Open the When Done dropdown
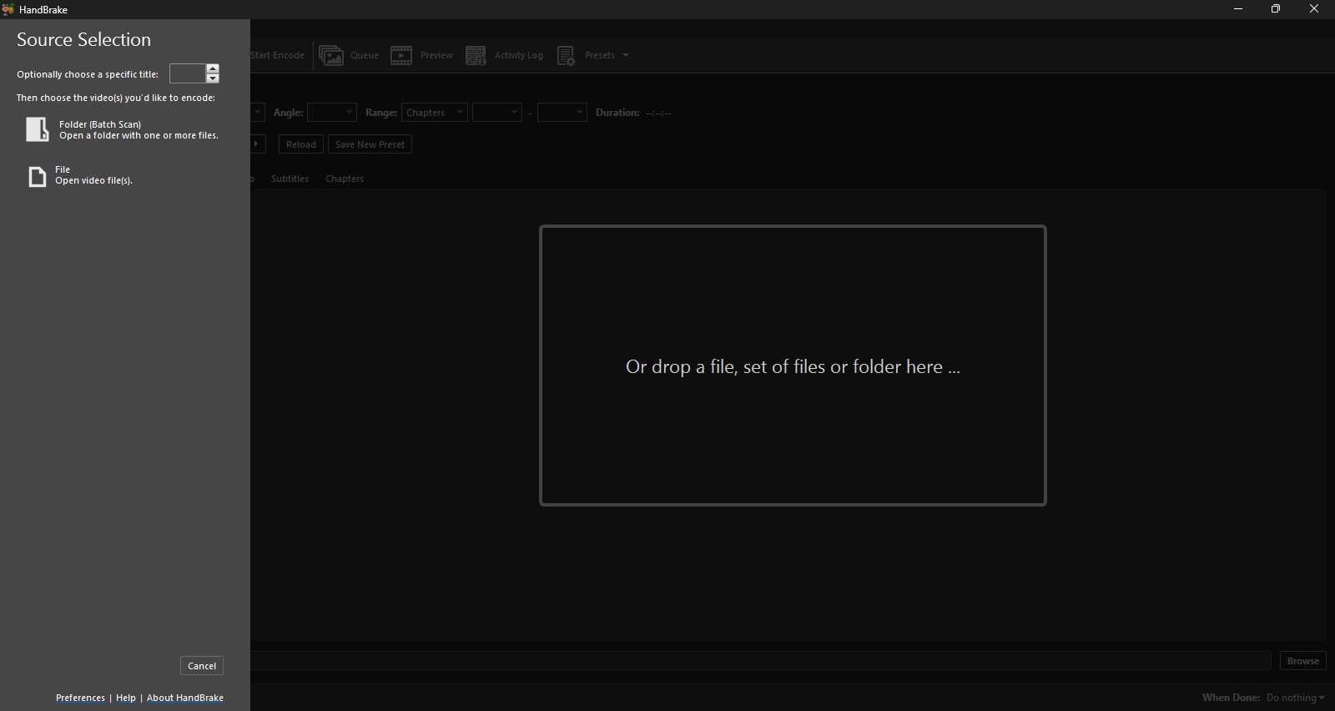The width and height of the screenshot is (1335, 711). click(x=1295, y=698)
